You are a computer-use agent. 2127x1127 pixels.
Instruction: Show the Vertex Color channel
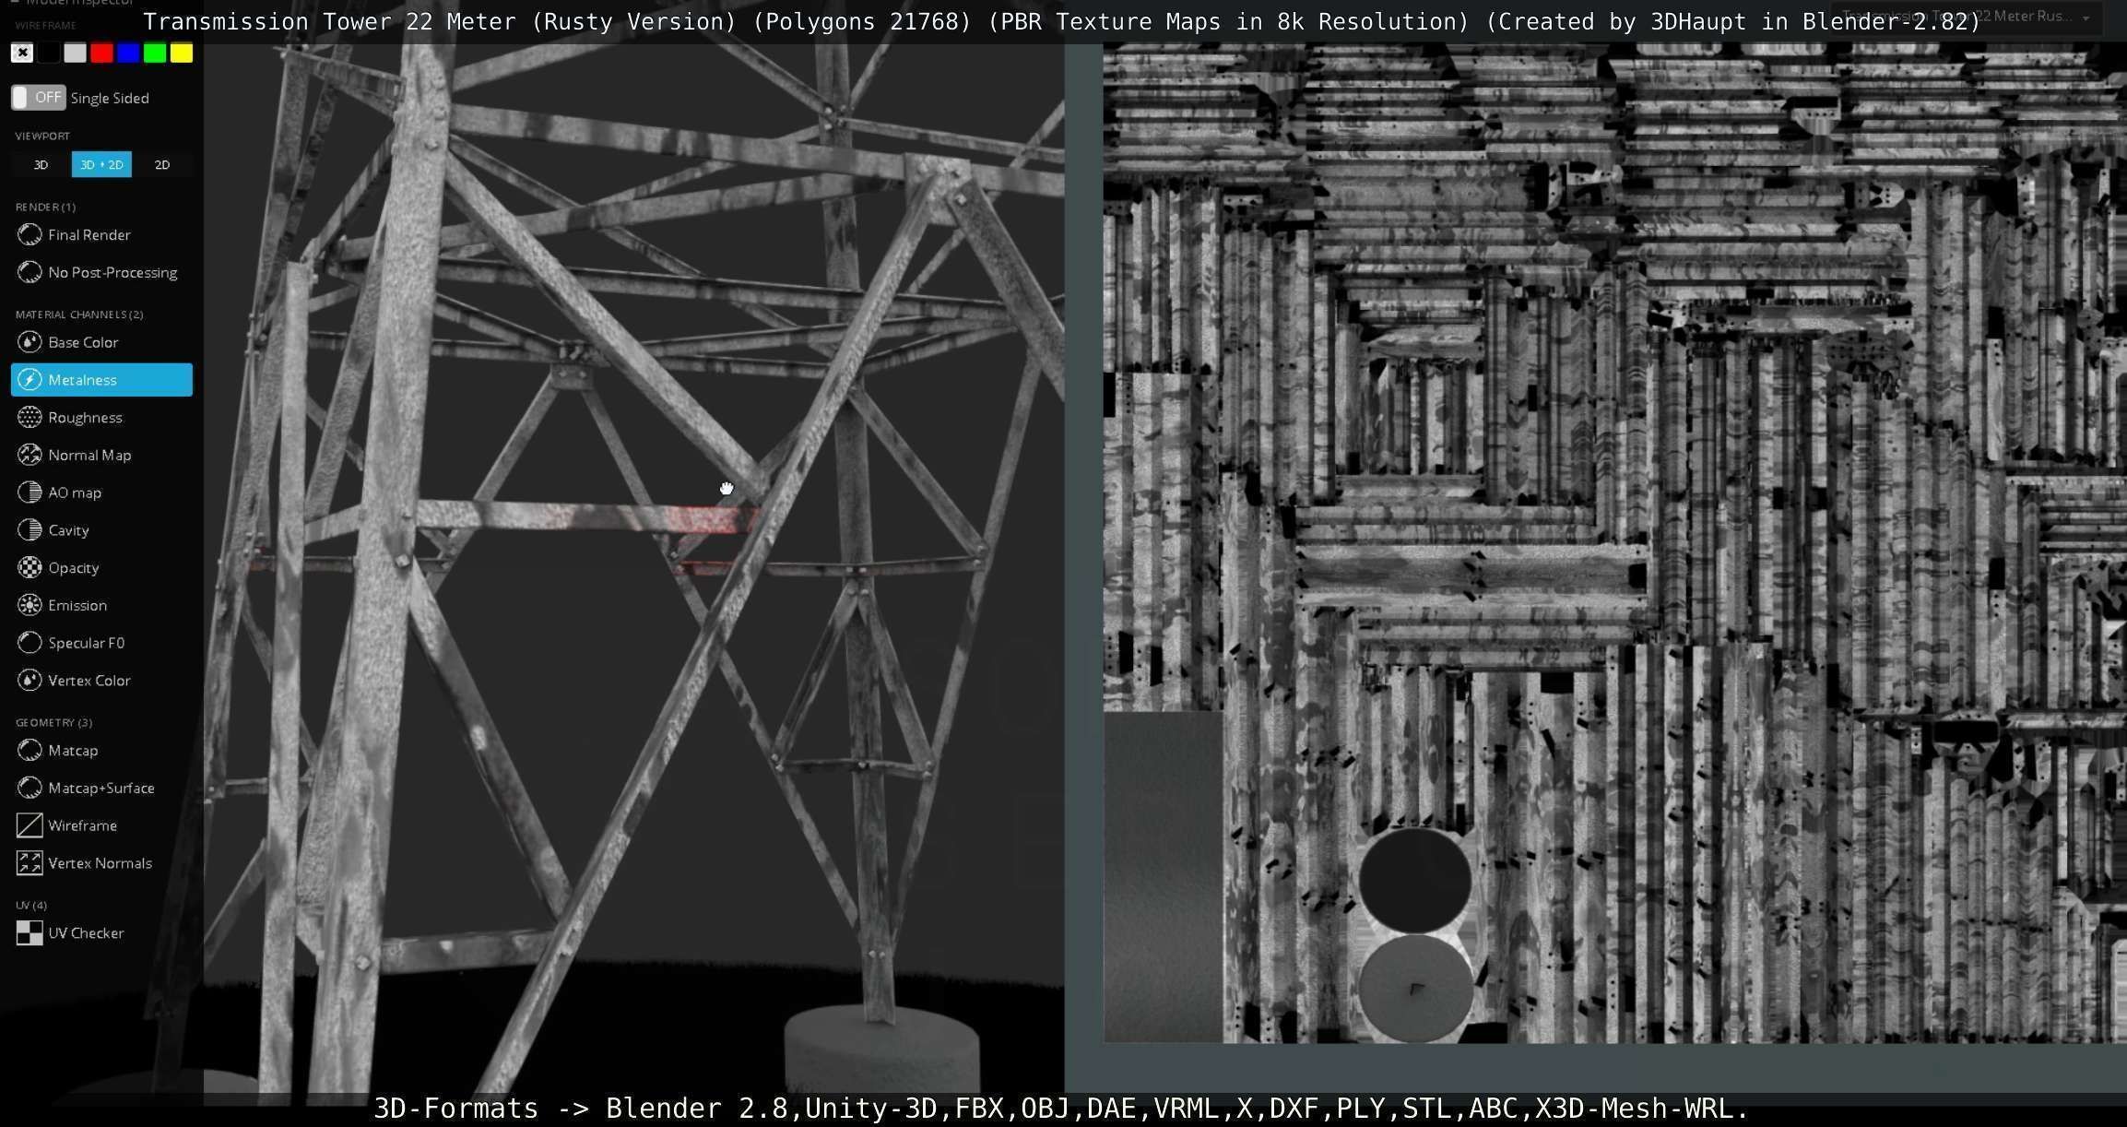point(101,681)
